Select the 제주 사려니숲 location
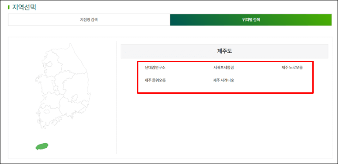The image size is (338, 164). point(224,80)
